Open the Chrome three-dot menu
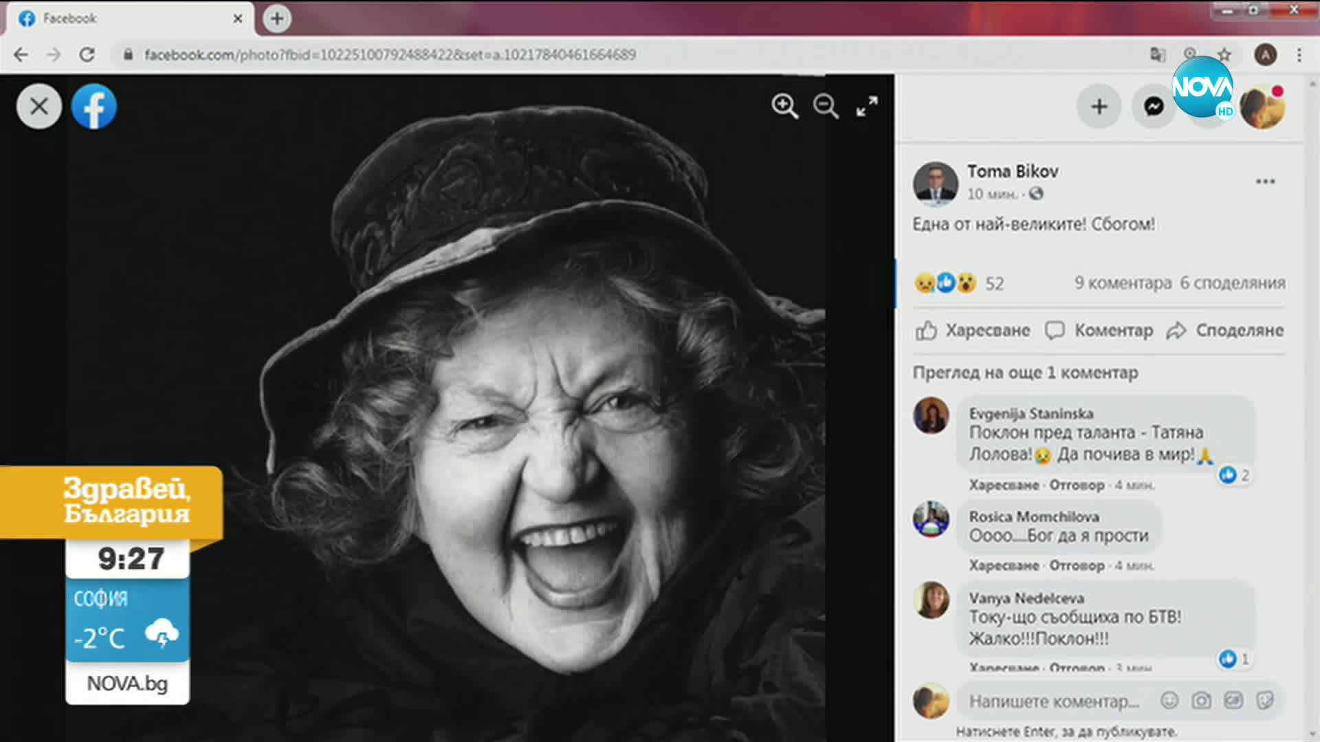The image size is (1320, 742). pos(1299,55)
